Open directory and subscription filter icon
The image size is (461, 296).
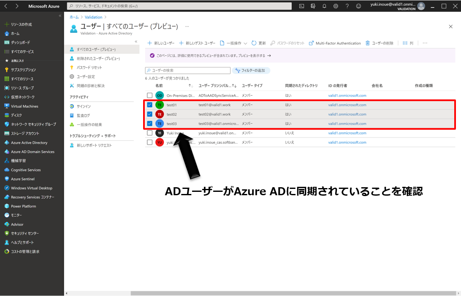coord(313,6)
